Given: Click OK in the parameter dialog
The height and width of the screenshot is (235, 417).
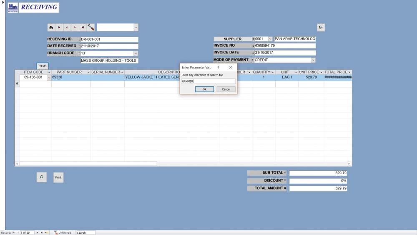Looking at the screenshot, I should [x=204, y=89].
